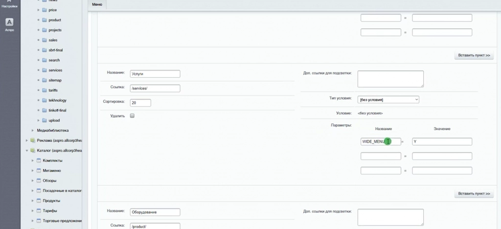This screenshot has width=501, height=229.
Task: Click the Посадочные в каталог icon
Action: (39, 191)
